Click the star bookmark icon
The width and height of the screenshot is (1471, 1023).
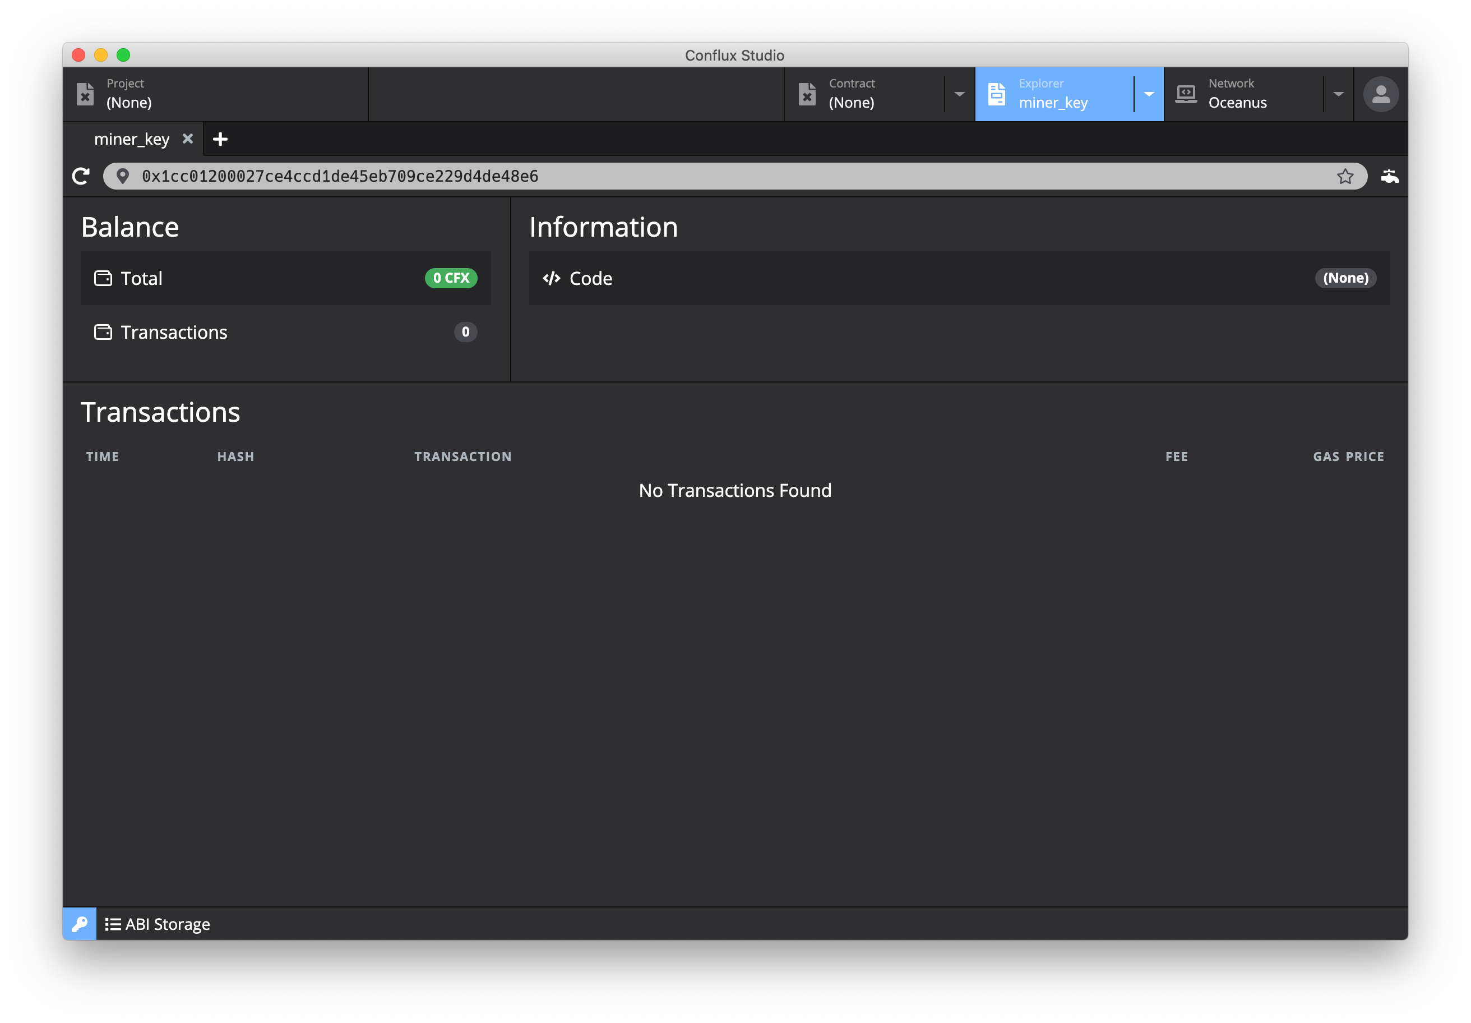point(1345,176)
